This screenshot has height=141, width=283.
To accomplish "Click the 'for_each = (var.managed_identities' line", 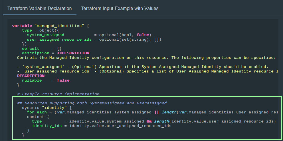I will 153,112.
